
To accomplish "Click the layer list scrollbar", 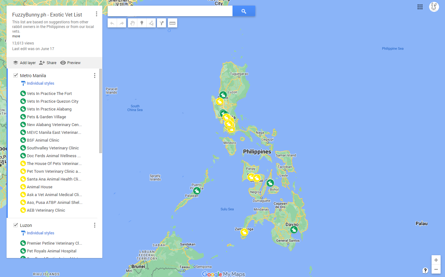I will point(100,111).
